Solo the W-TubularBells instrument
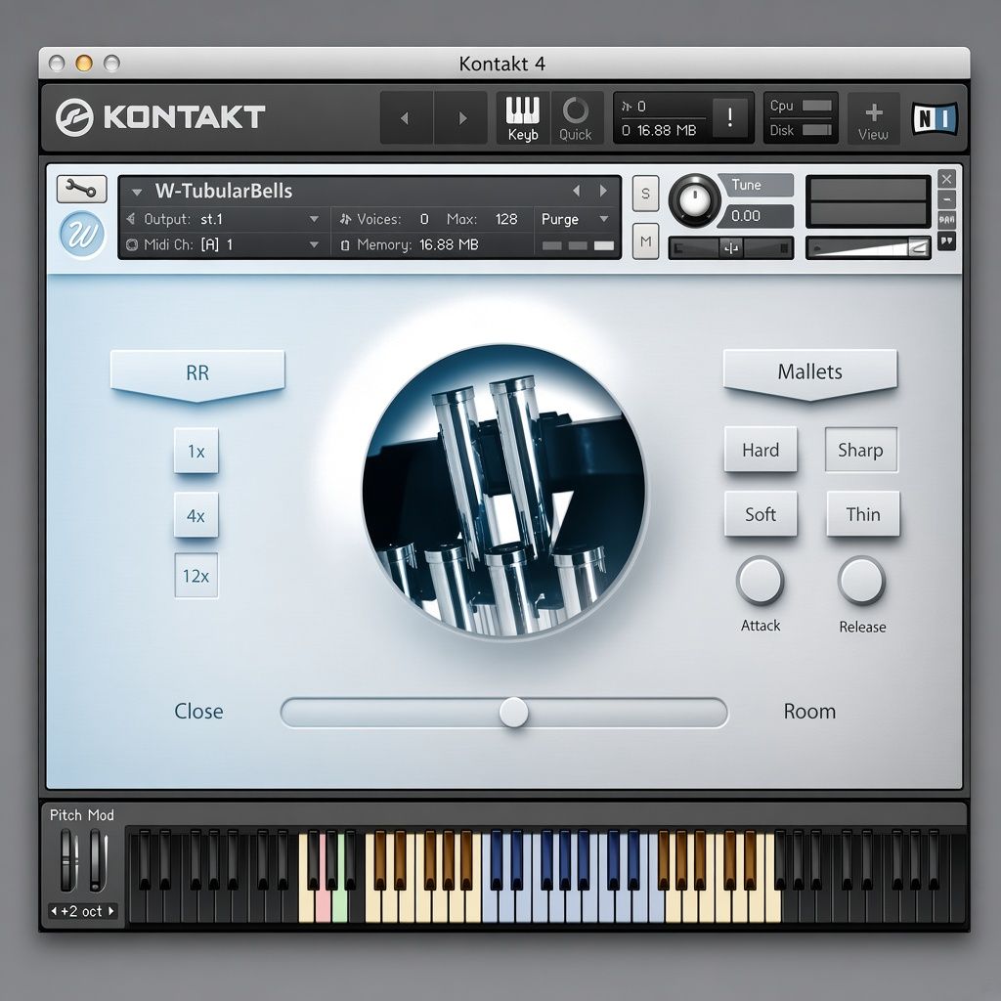The width and height of the screenshot is (1001, 1001). [645, 193]
